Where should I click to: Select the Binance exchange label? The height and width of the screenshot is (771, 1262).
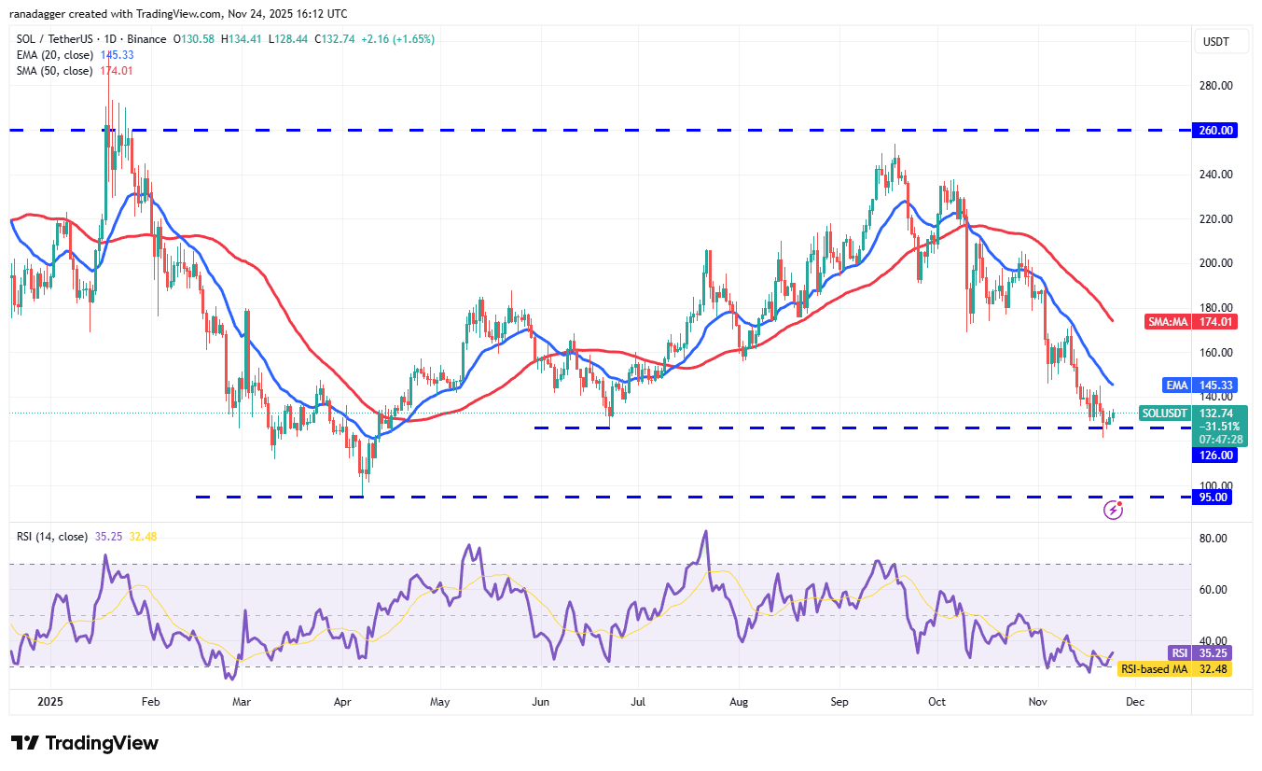pos(146,39)
